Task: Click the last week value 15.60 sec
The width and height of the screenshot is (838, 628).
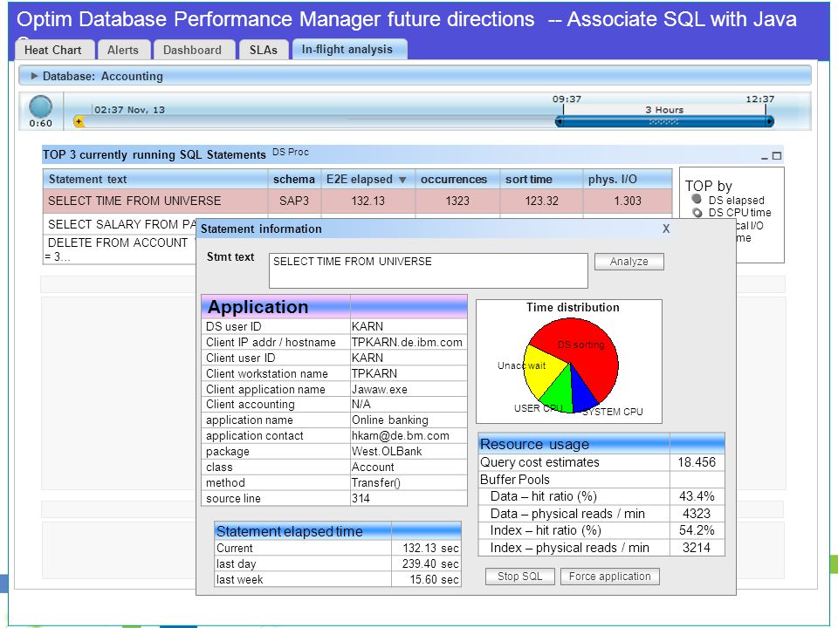Action: click(435, 579)
